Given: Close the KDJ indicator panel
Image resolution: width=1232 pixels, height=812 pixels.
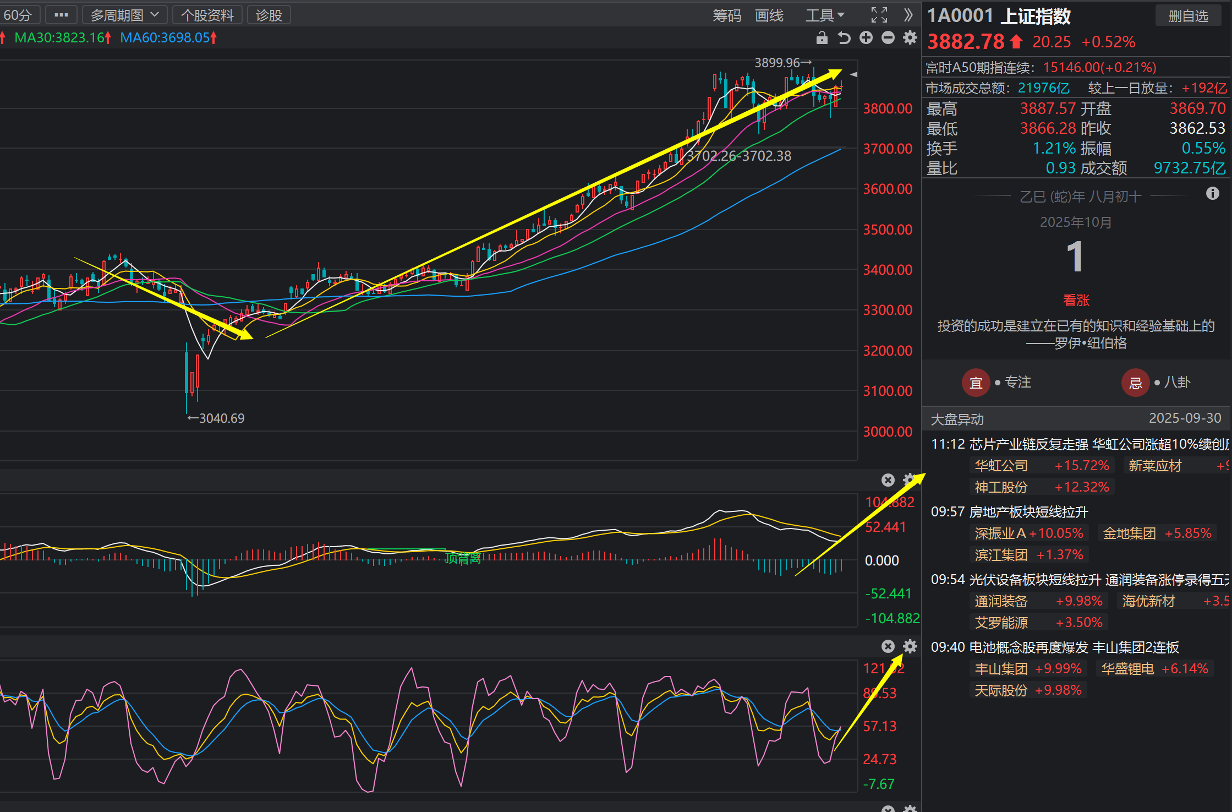Looking at the screenshot, I should click(x=888, y=646).
